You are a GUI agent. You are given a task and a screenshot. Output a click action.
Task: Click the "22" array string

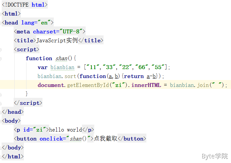point(125,67)
